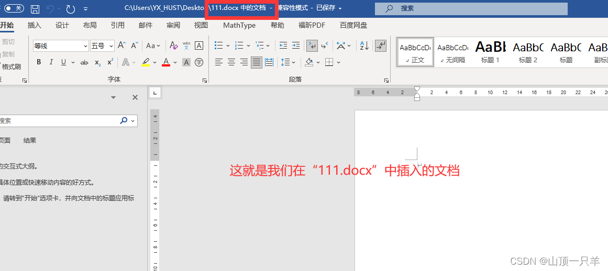Apply character border icon
The height and width of the screenshot is (271, 608).
pos(199,46)
